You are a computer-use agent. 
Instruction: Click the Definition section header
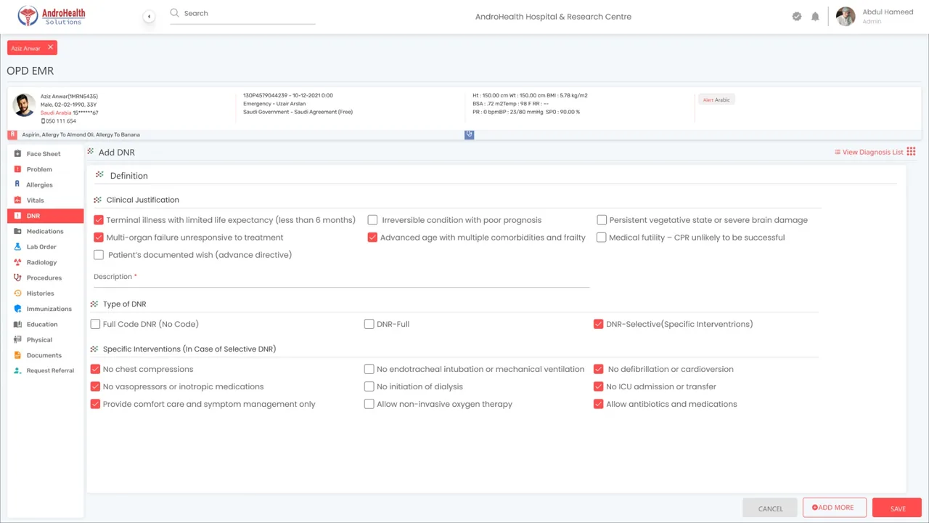point(129,176)
